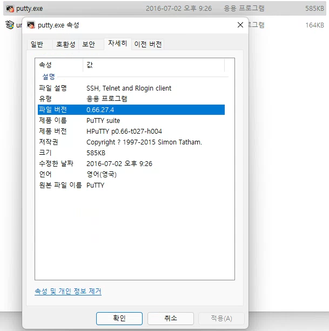Click the 585KB value in properties list
Screen dimensions: 329x331
tap(96, 153)
